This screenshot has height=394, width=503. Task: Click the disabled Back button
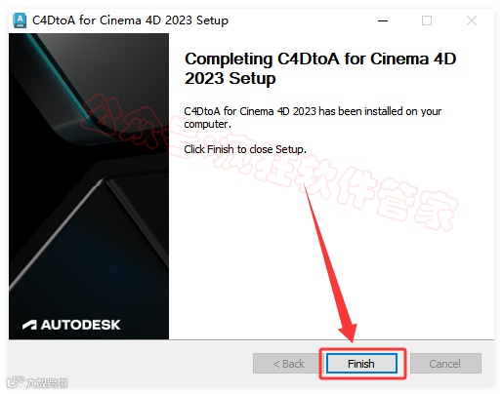click(x=288, y=363)
